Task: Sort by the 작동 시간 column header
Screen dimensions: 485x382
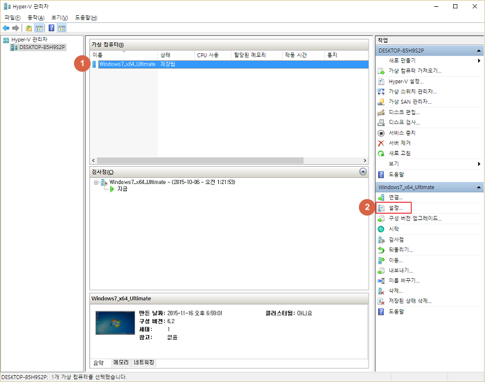Action: pos(303,55)
